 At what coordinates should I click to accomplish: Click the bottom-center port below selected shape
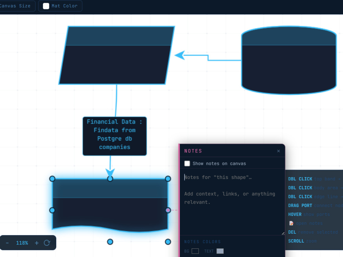110,242
